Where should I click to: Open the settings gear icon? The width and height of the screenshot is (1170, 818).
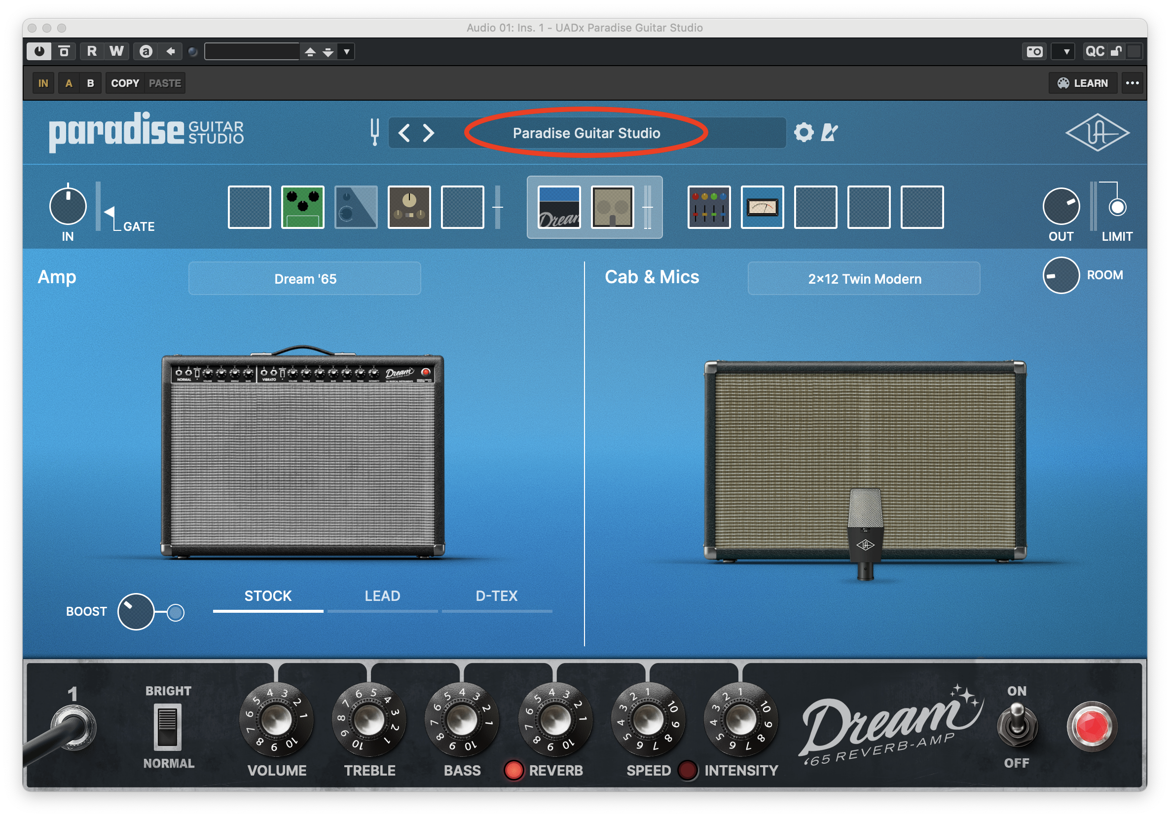[x=804, y=133]
